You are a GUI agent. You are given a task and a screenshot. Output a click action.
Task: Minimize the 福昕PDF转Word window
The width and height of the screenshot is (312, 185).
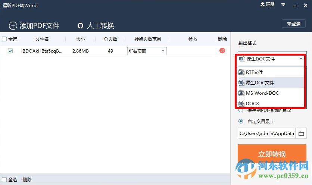[294, 5]
